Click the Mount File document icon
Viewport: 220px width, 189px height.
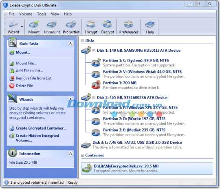click(12, 63)
